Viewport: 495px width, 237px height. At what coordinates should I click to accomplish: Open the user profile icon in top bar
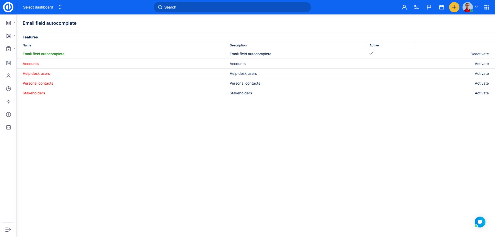(404, 7)
